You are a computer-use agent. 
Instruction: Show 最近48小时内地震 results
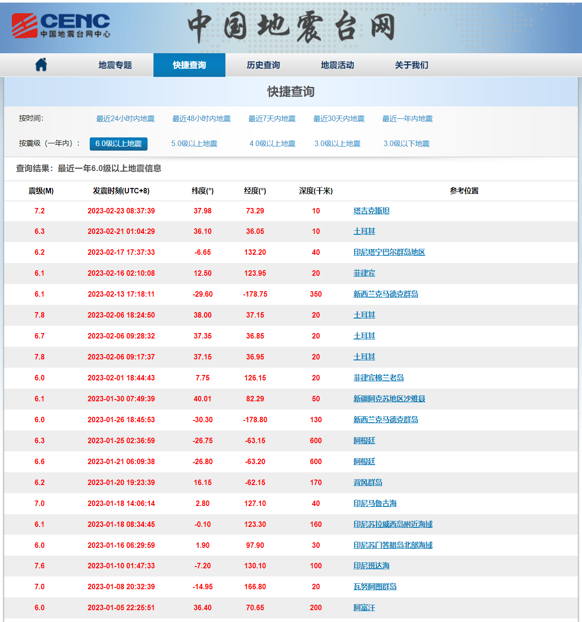[x=201, y=119]
